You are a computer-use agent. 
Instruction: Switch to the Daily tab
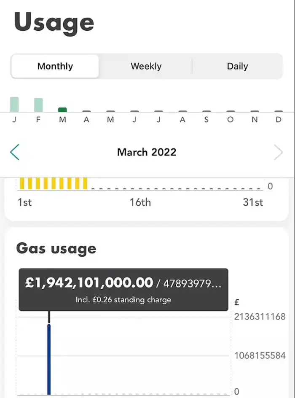238,66
